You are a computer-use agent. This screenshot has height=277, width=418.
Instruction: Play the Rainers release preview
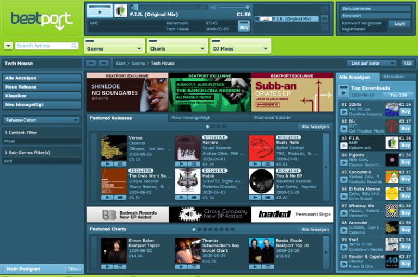[x=181, y=164]
